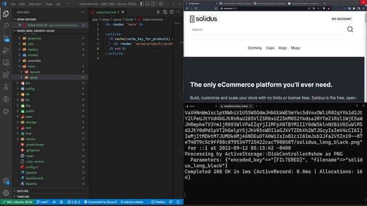Open the Extensions view
The width and height of the screenshot is (367, 206).
click(x=6, y=75)
